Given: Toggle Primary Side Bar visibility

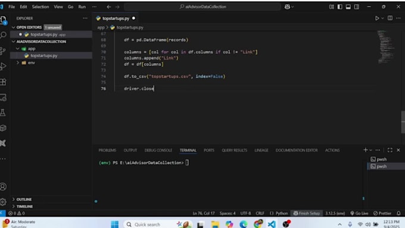Looking at the screenshot, I should [x=340, y=7].
